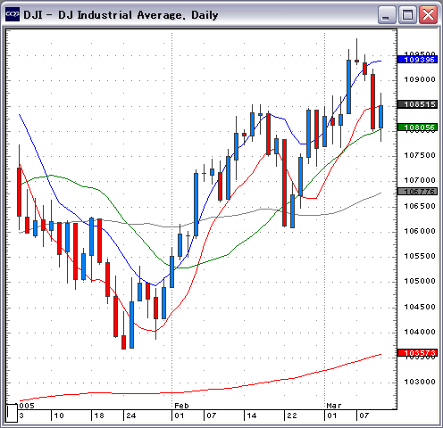
Task: Click the Feb month label on time axis
Action: click(x=181, y=406)
